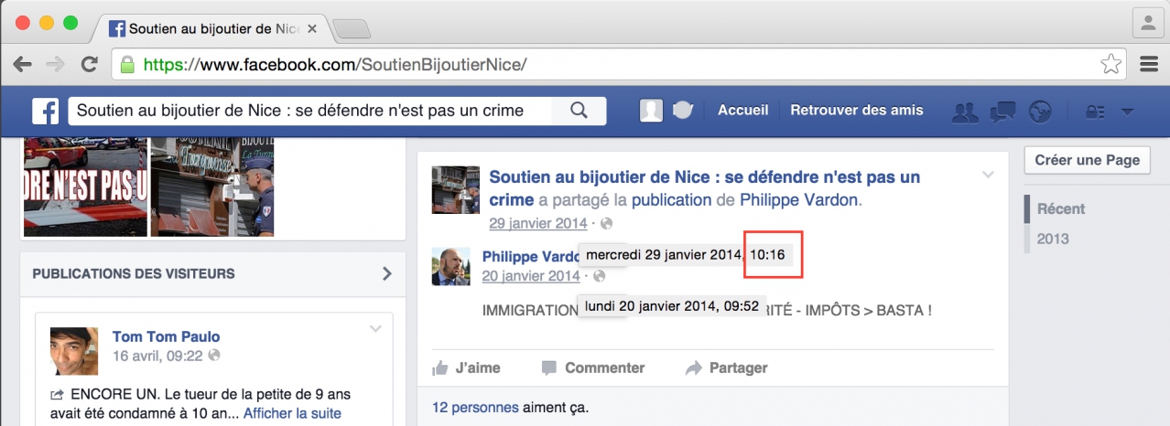Open Tom Tom Paulo profile link
The width and height of the screenshot is (1170, 426).
(167, 336)
